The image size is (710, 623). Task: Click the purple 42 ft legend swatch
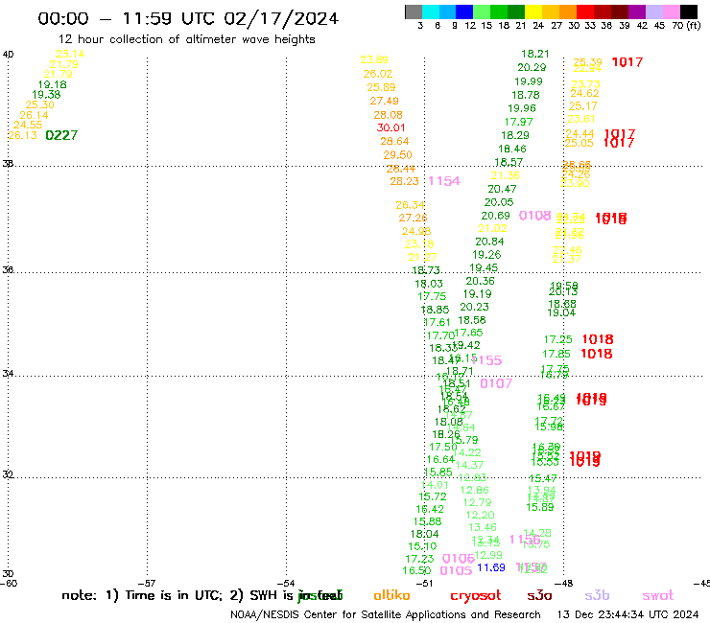pyautogui.click(x=636, y=12)
